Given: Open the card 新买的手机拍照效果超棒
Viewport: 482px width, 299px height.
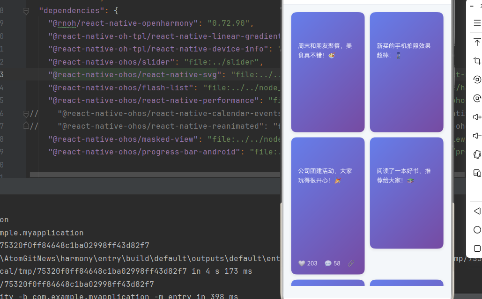Looking at the screenshot, I should click(407, 72).
